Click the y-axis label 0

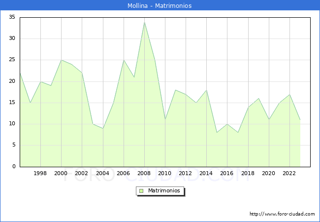tap(14, 166)
